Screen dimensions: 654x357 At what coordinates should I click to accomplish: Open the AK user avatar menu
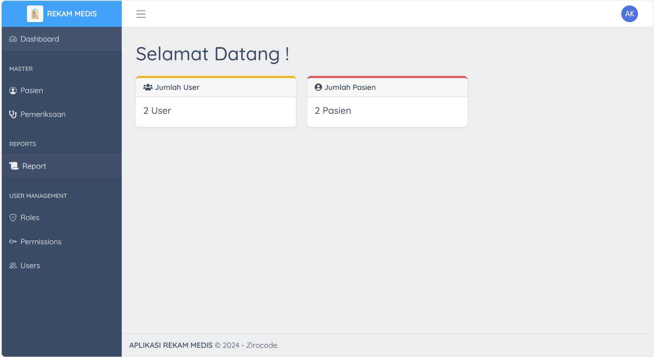629,14
